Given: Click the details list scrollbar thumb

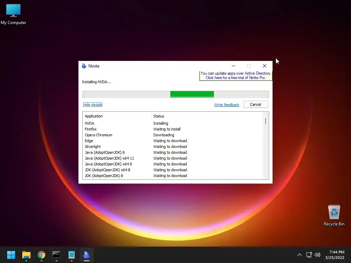Looking at the screenshot, I should [266, 121].
